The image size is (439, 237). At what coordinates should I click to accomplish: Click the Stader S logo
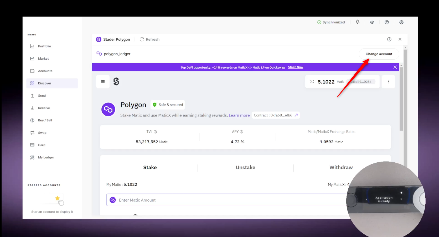click(116, 81)
